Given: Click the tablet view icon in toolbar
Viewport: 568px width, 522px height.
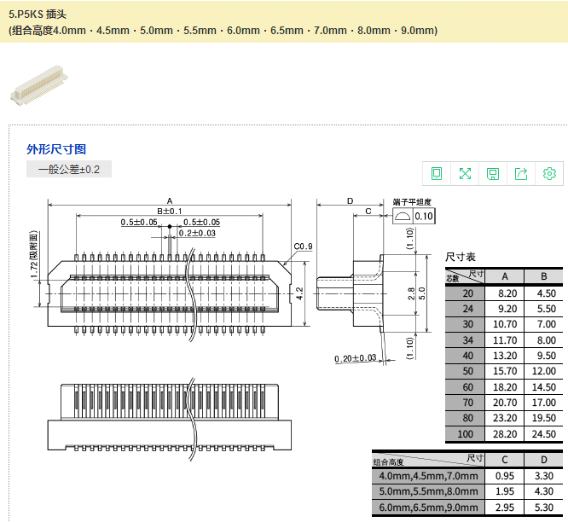Looking at the screenshot, I should pos(437,173).
